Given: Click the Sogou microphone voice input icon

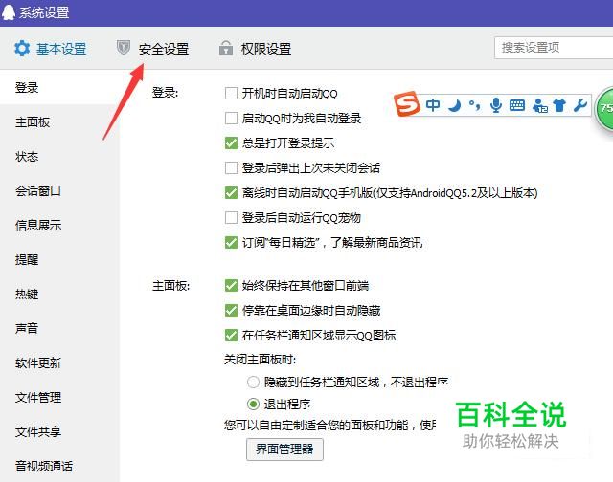Looking at the screenshot, I should coord(496,105).
